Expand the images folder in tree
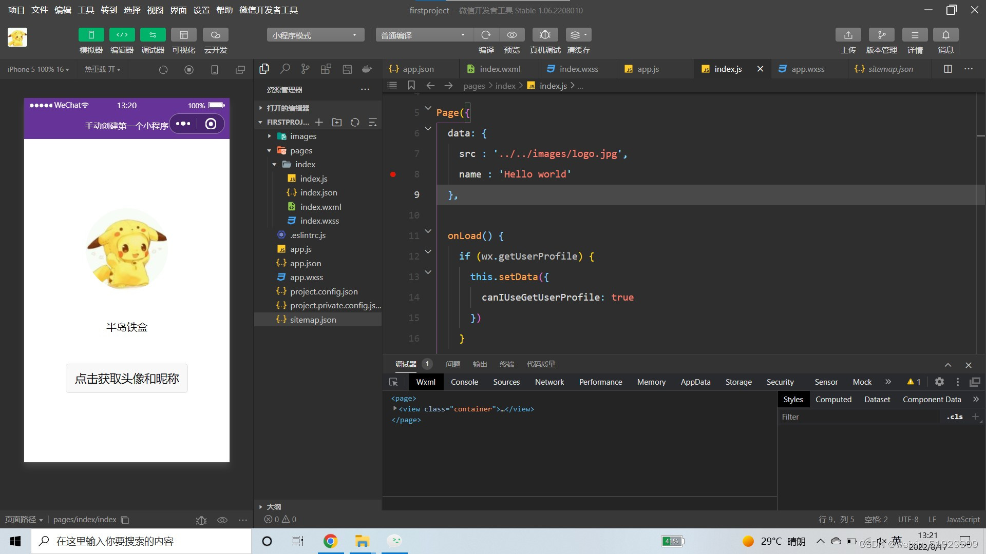Screen dimensions: 986x554 click(x=303, y=136)
